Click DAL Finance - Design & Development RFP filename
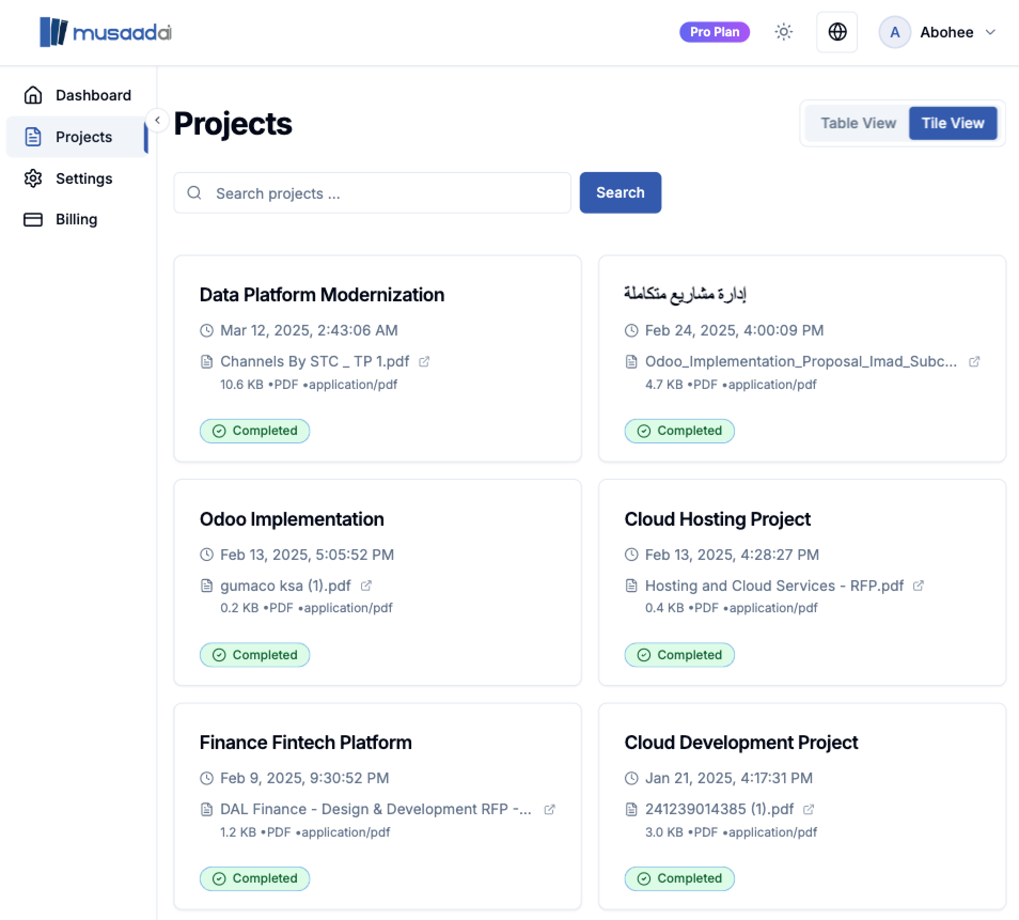1019x920 pixels. [376, 809]
